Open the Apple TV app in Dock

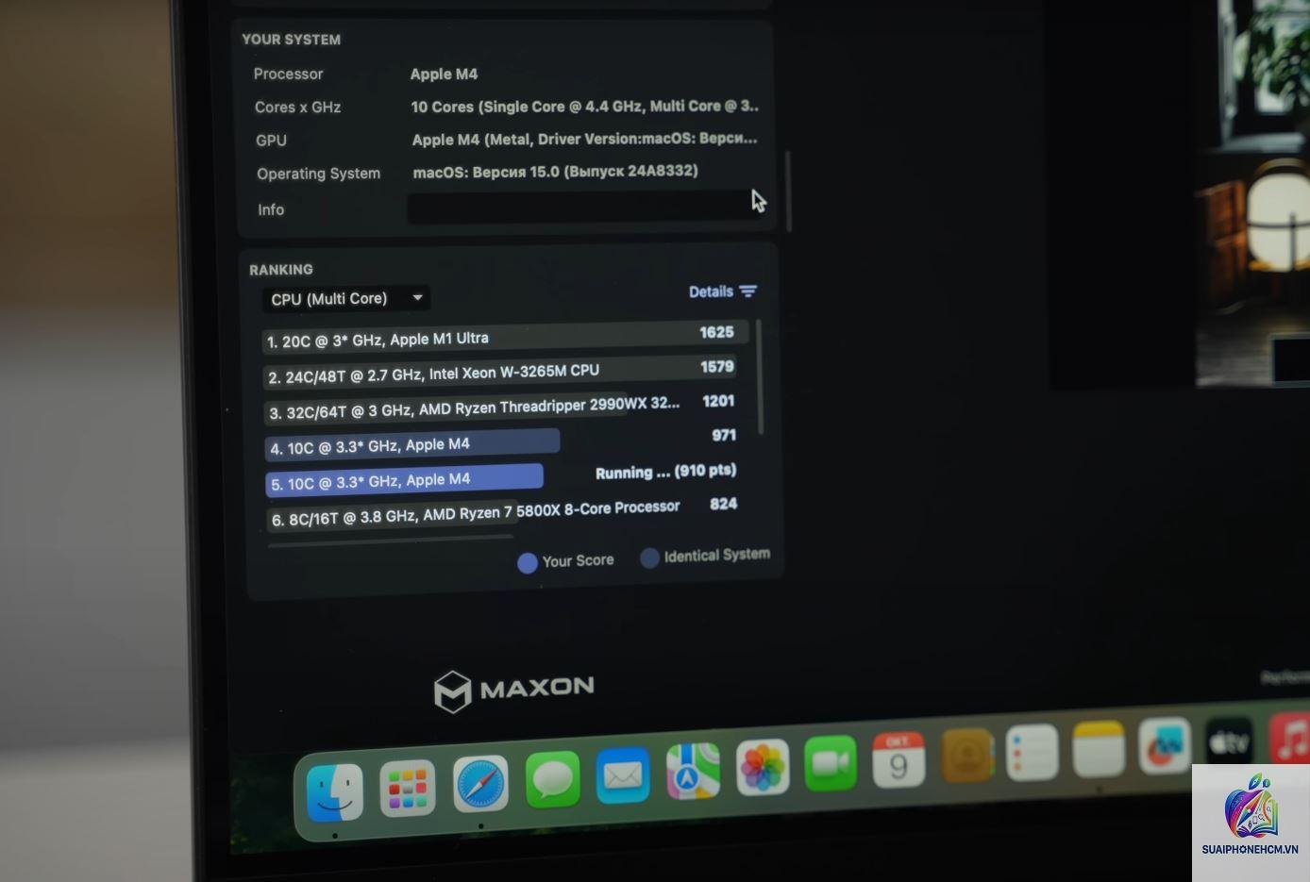pyautogui.click(x=1230, y=741)
